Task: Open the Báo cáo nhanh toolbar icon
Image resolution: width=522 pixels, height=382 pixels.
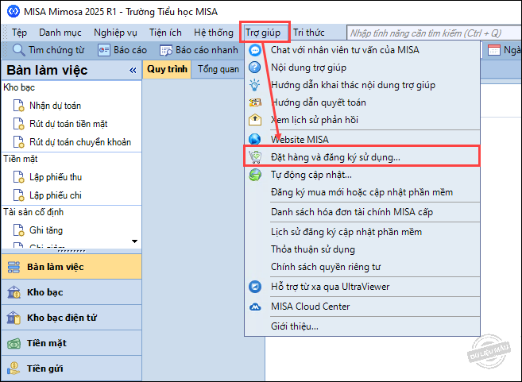Action: pyautogui.click(x=166, y=50)
